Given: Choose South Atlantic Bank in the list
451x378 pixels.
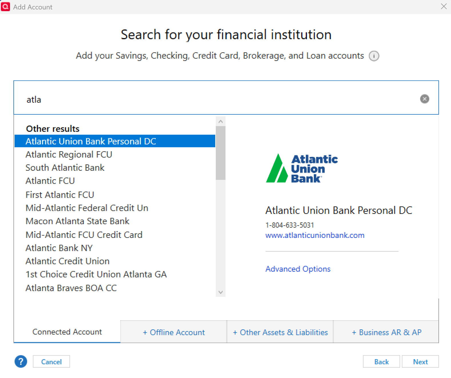Looking at the screenshot, I should (x=115, y=168).
